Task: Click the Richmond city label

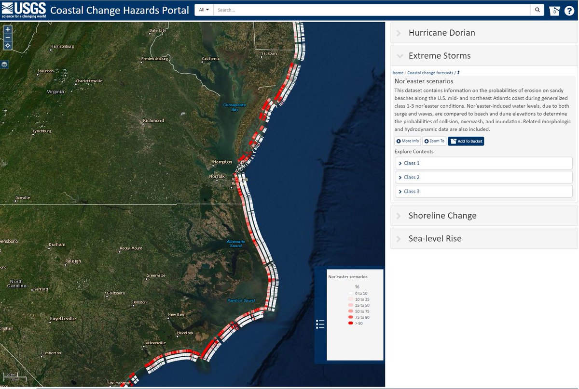Action: click(x=153, y=120)
